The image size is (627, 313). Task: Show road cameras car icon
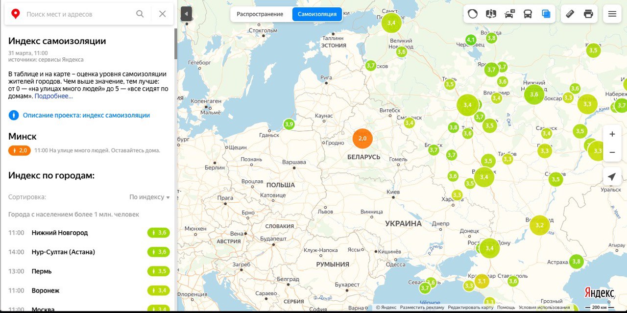[509, 14]
